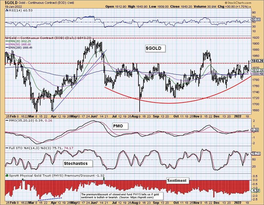The image size is (264, 205).
Task: Click the 1680 price axis label
Action: (x=255, y=110)
